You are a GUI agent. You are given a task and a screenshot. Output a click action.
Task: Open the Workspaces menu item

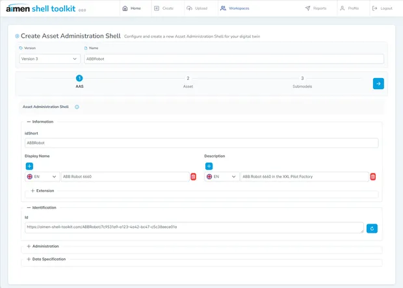(x=234, y=8)
